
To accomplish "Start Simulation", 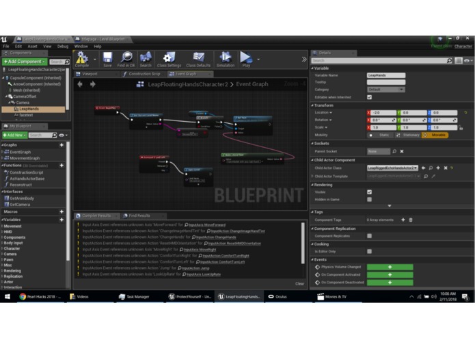I will click(x=226, y=59).
